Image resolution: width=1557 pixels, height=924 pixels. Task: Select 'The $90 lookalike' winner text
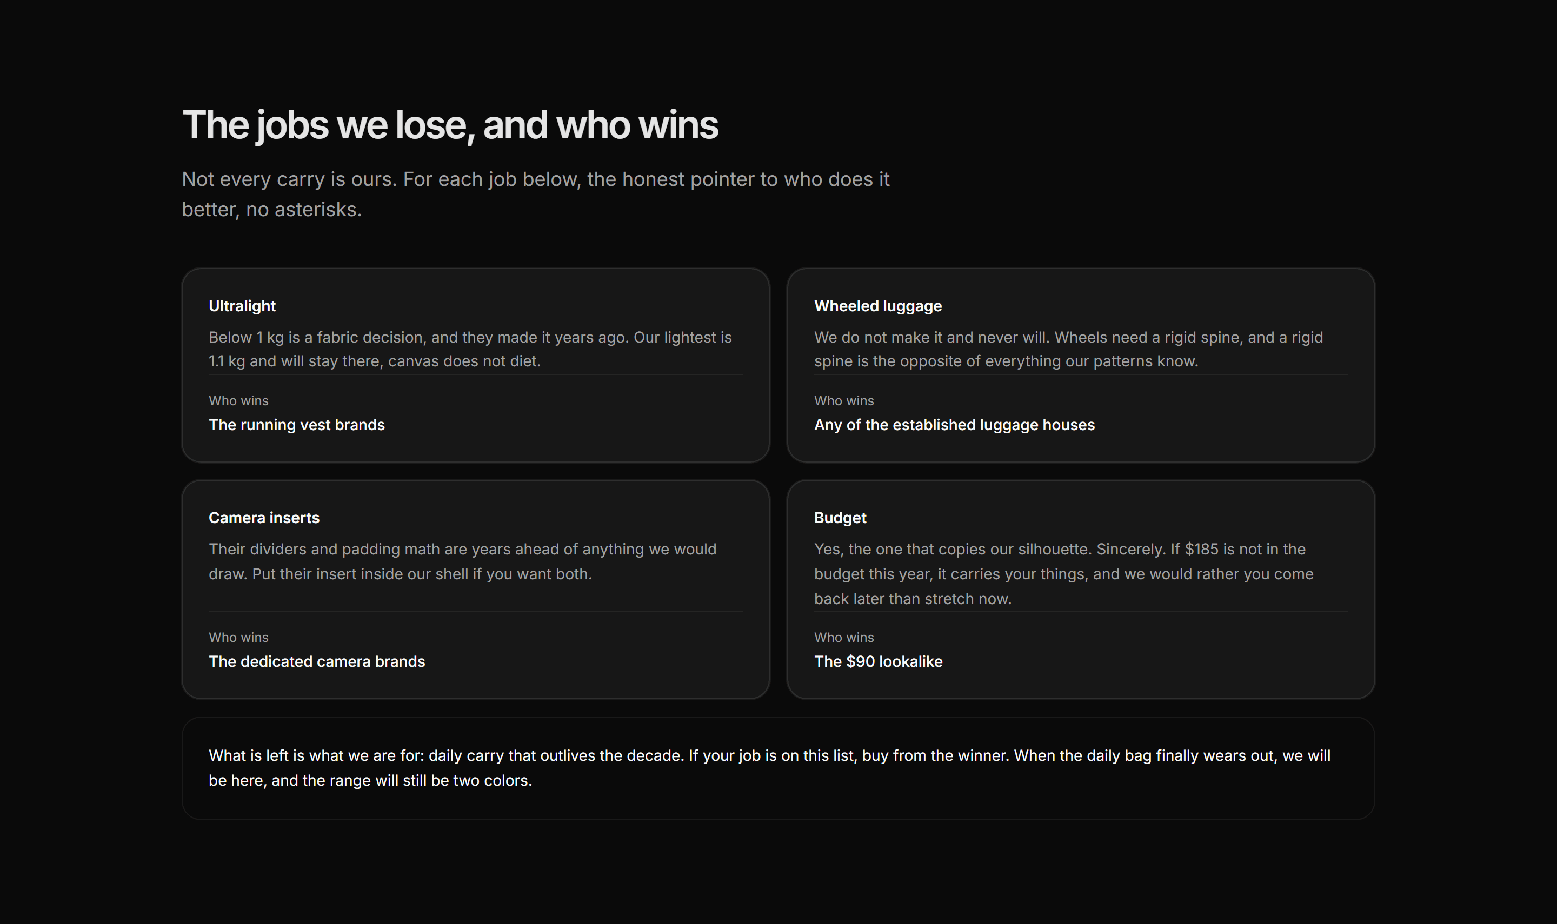pyautogui.click(x=878, y=661)
